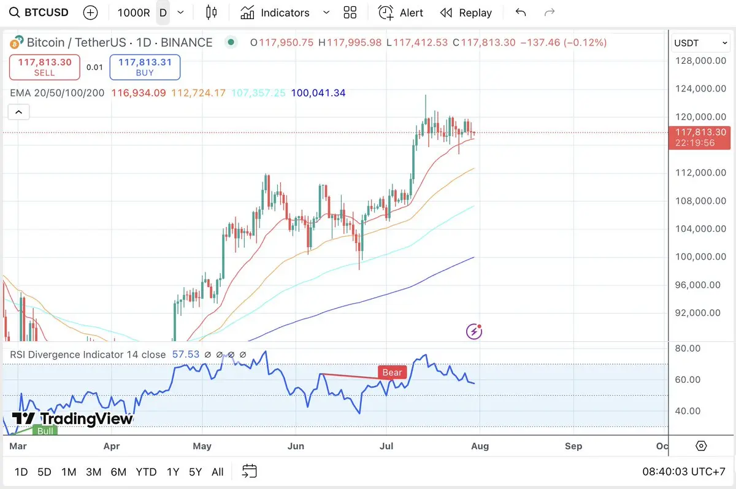The height and width of the screenshot is (489, 736).
Task: Click the add symbol plus icon
Action: point(90,12)
